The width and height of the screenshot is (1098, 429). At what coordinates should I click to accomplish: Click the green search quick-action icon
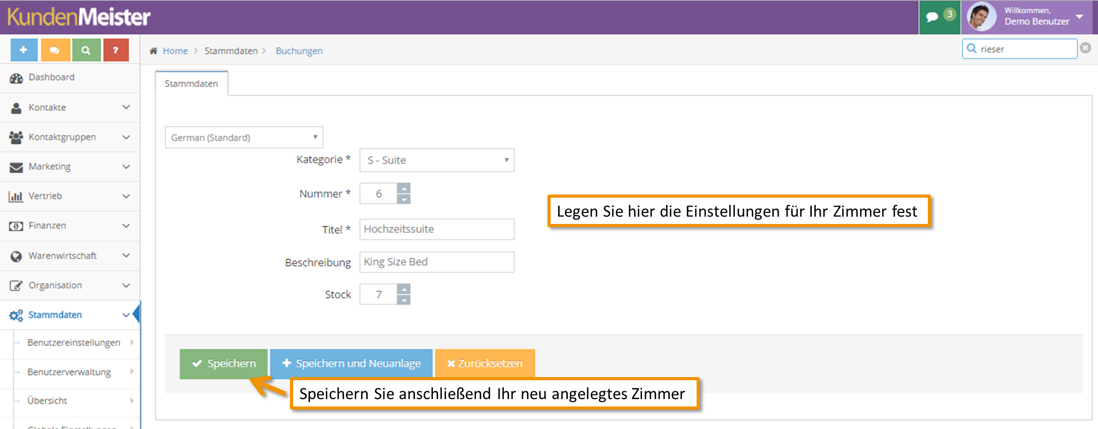click(x=86, y=50)
